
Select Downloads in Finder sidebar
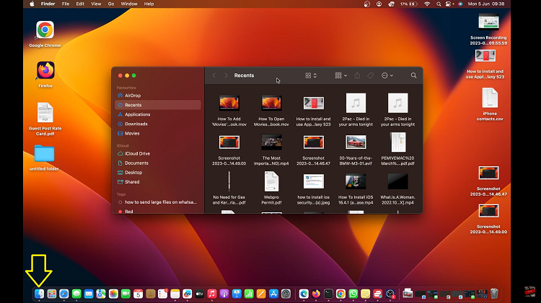click(x=158, y=124)
